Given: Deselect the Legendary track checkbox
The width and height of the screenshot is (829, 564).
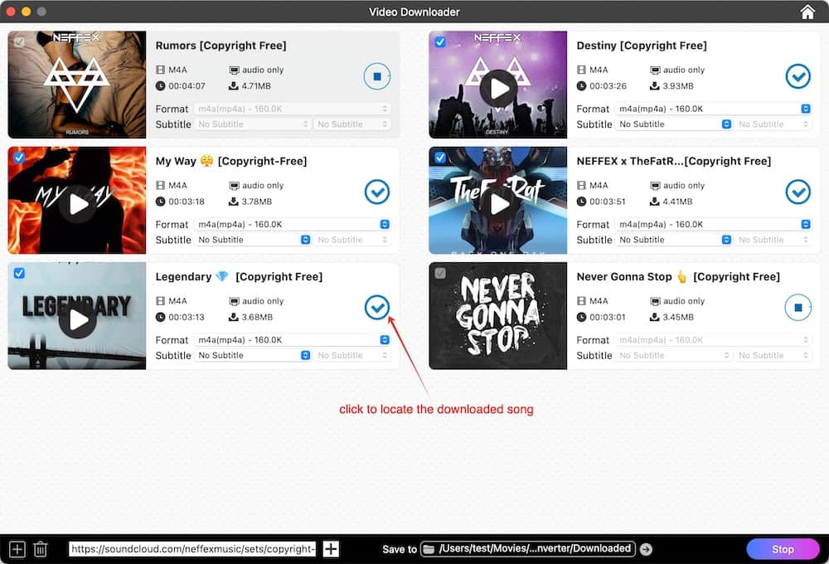Looking at the screenshot, I should click(x=18, y=273).
